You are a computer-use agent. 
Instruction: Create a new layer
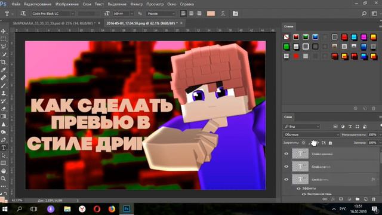[366, 199]
